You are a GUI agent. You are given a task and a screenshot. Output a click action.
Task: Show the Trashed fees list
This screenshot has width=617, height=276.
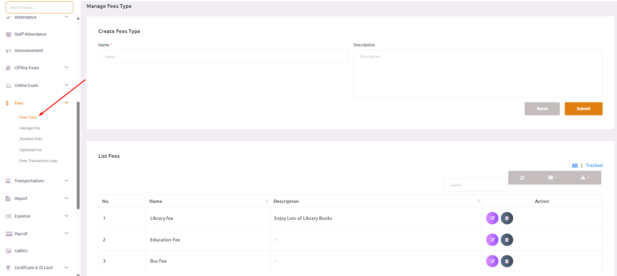(594, 165)
